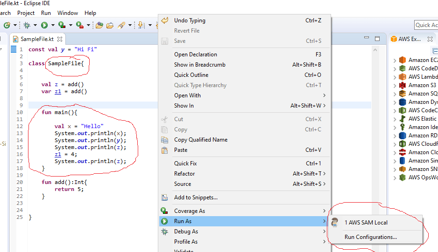438x252 pixels.
Task: Open Run Configurations... dialog
Action: point(375,237)
